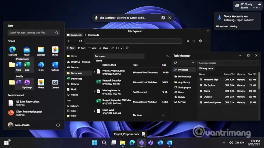Screen dimensions: 264x148
Task: Click the power button in Start menu
Action: [x=58, y=125]
